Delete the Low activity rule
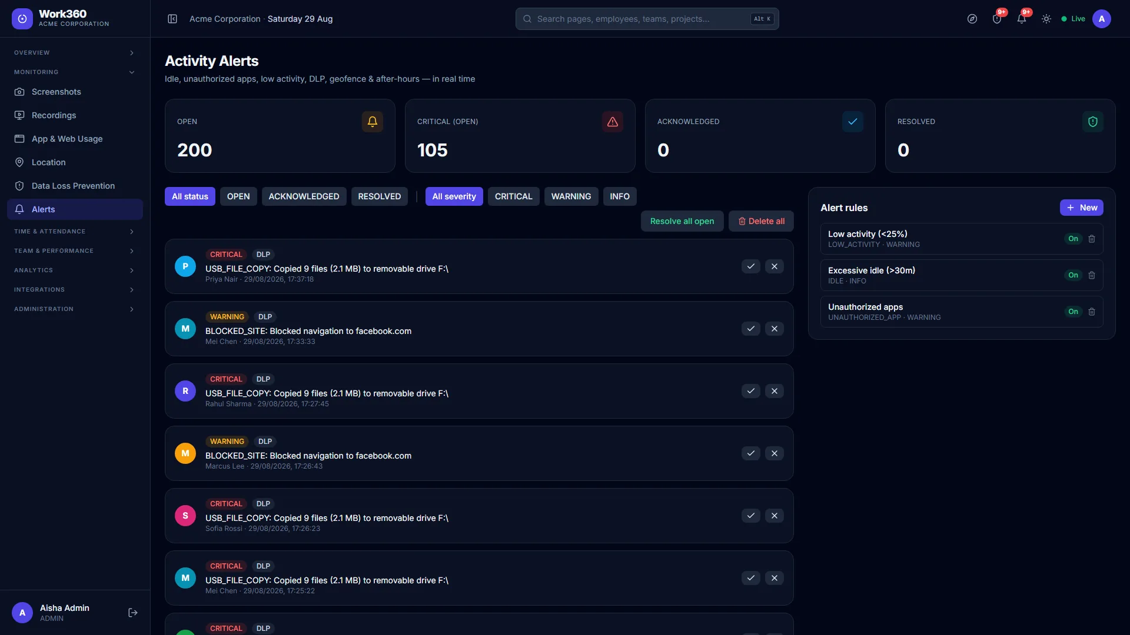 1092,239
